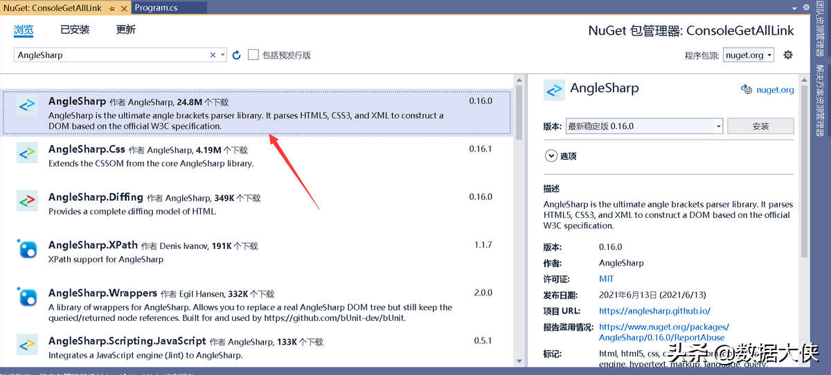Click the 1.1.7 version of AngleSharp.XPath

[x=483, y=245]
